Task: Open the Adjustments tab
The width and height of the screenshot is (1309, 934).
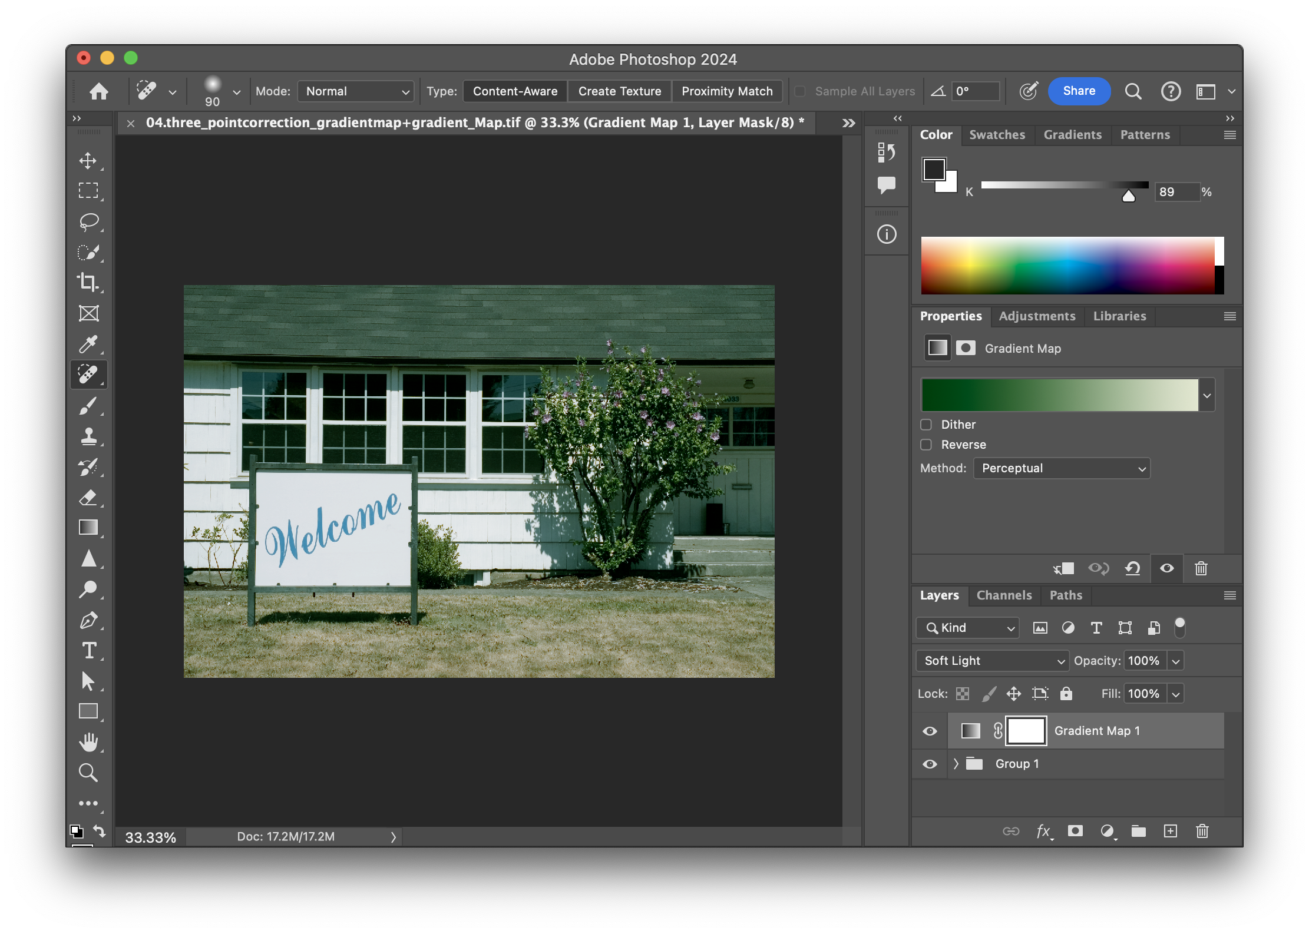Action: tap(1037, 316)
